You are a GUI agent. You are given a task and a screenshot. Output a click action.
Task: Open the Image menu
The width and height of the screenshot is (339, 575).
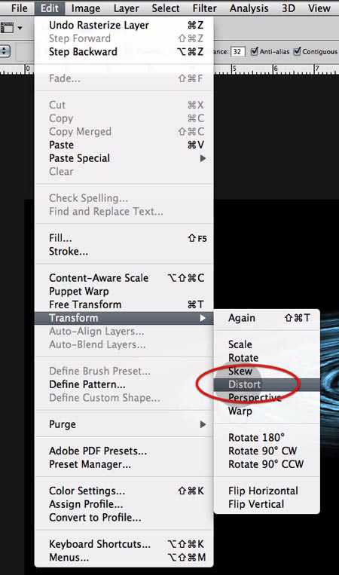click(85, 8)
